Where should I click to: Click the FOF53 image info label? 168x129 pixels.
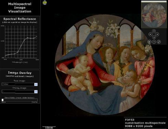(x=130, y=120)
